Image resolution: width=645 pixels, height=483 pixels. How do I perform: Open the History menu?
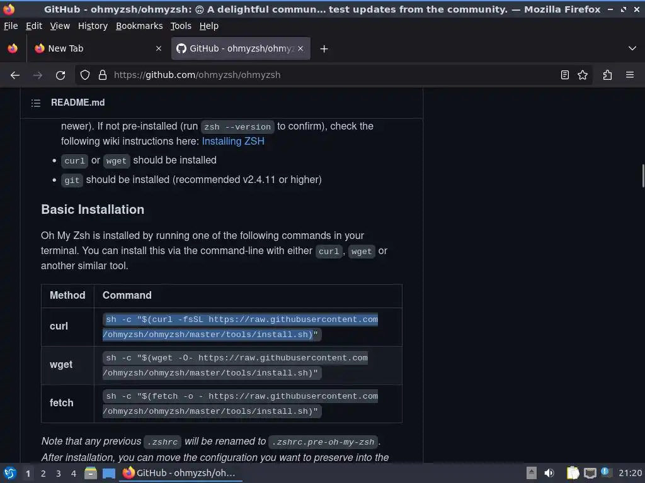pyautogui.click(x=93, y=26)
